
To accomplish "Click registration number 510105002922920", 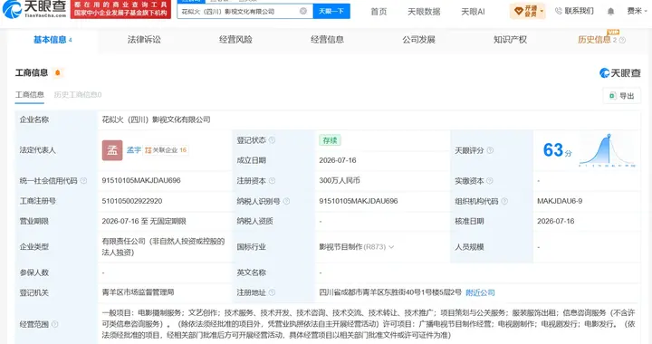I will (x=132, y=201).
